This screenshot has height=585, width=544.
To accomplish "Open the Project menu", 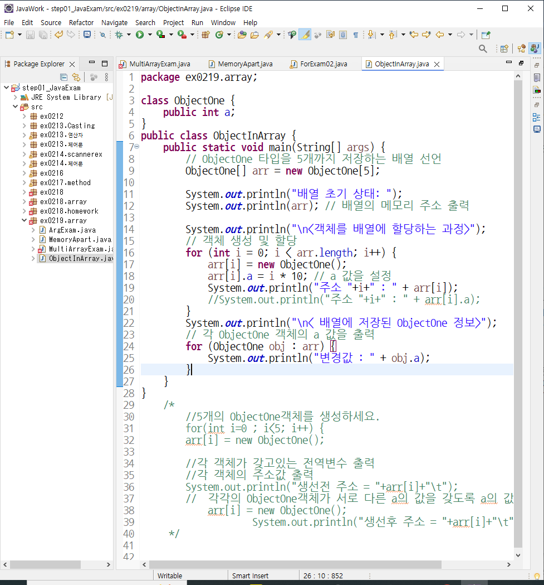I will (x=173, y=22).
